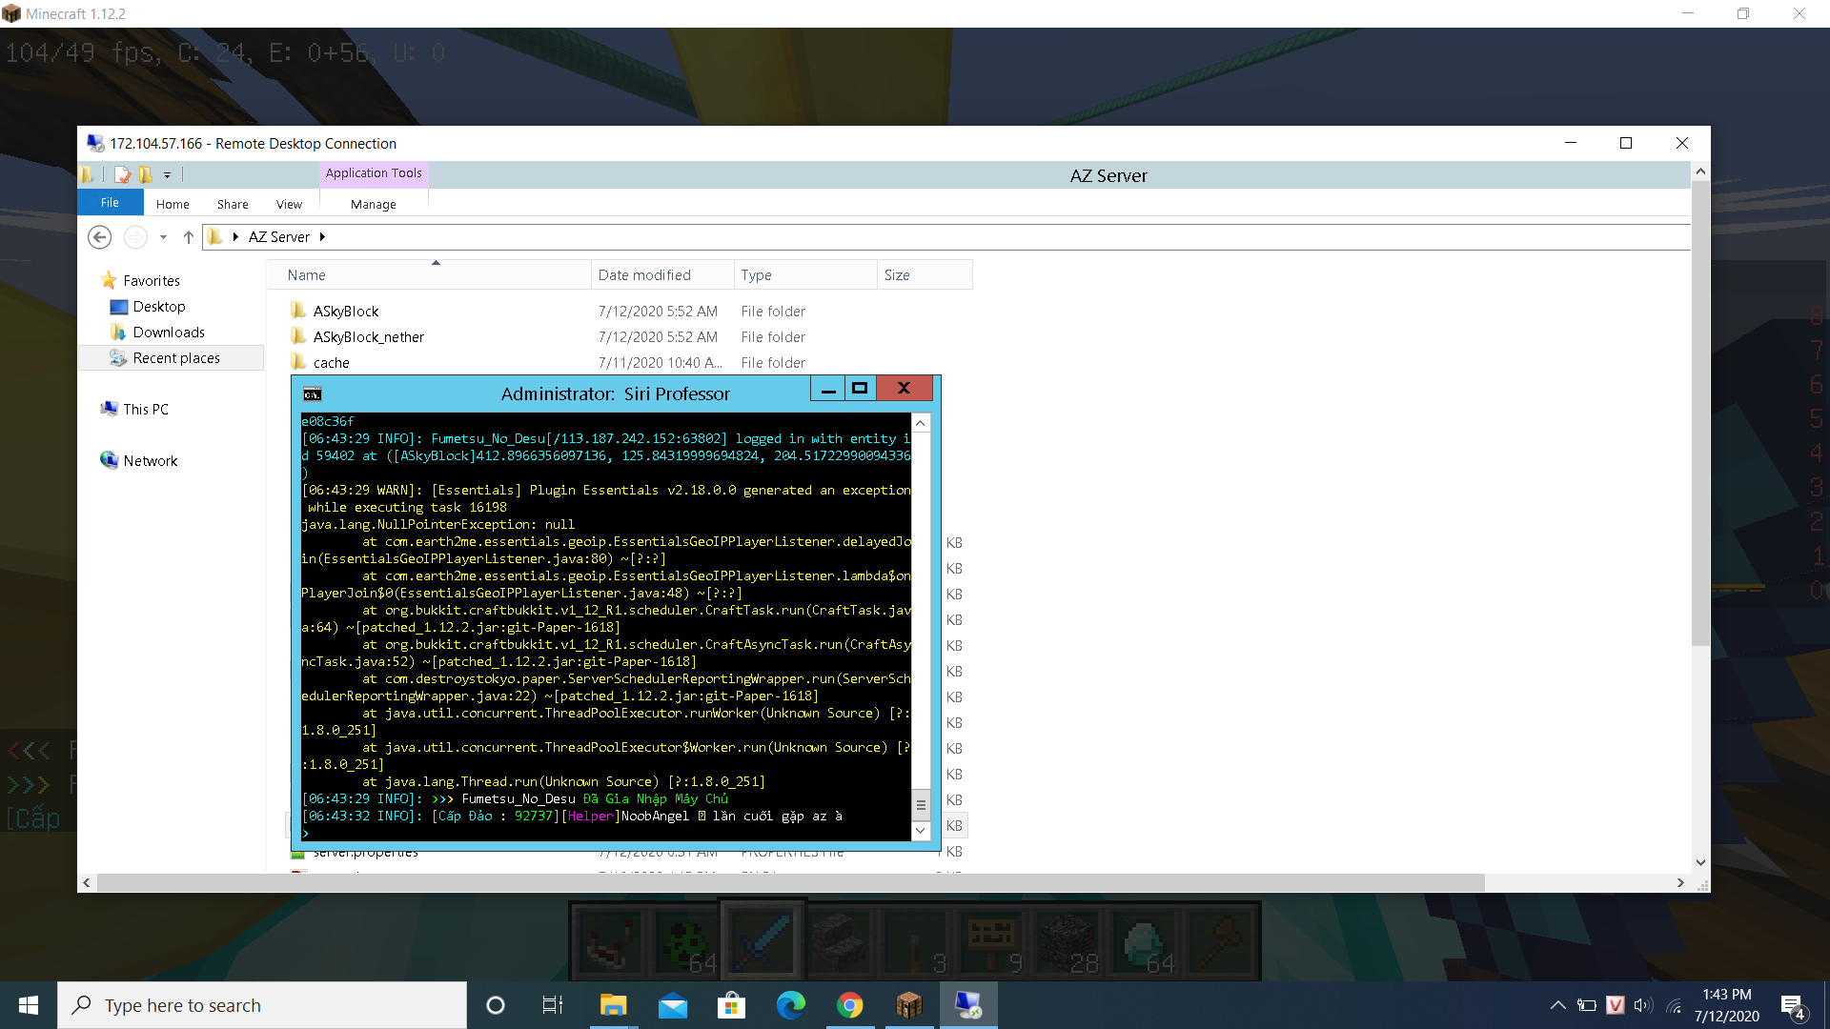Image resolution: width=1830 pixels, height=1029 pixels.
Task: Expand the AZ Server breadcrumb chevron
Action: (x=322, y=237)
